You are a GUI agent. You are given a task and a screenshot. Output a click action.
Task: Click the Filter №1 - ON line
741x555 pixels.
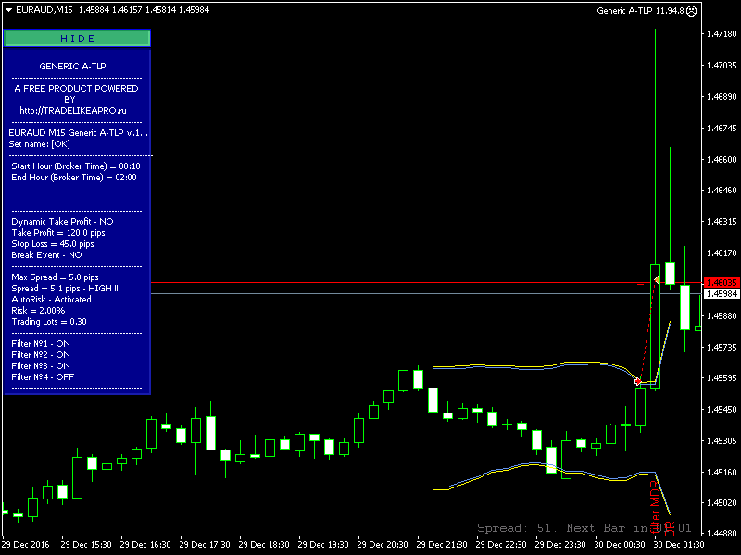pyautogui.click(x=41, y=344)
